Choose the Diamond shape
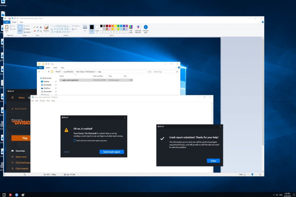Viewport: 296px width, 197px height. click(x=55, y=29)
